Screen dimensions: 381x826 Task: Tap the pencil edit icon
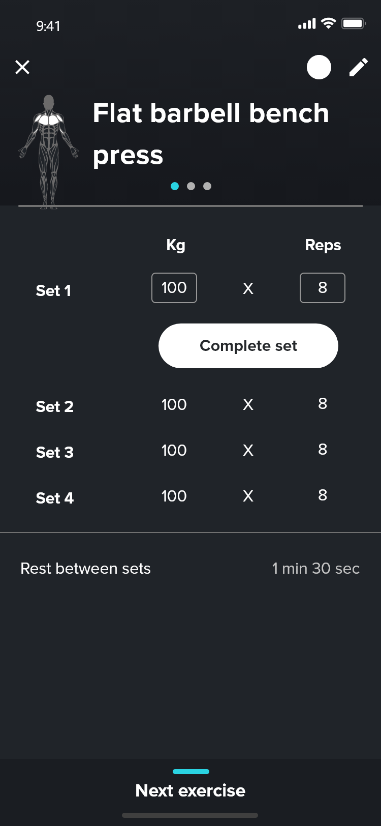click(358, 67)
